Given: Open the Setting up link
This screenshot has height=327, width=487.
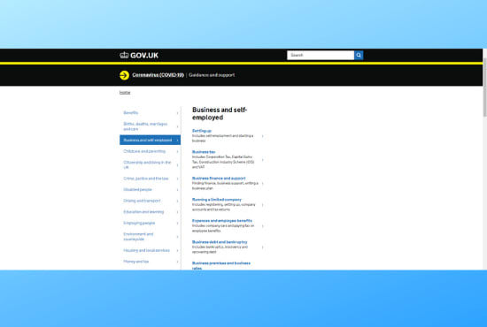Looking at the screenshot, I should click(x=202, y=131).
